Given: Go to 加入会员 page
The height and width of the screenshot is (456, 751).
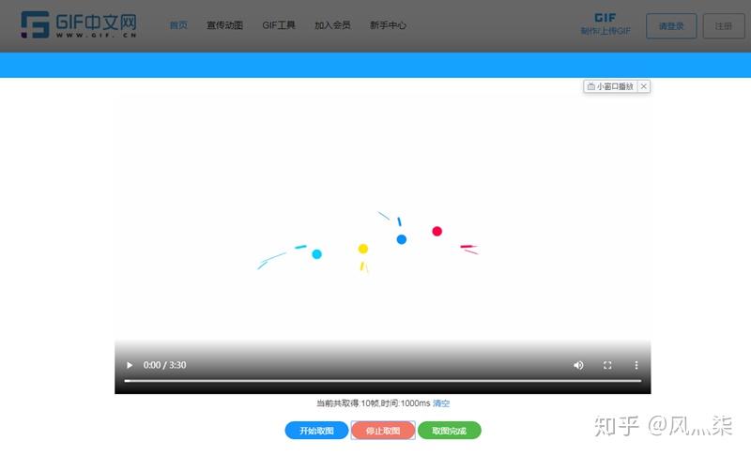Looking at the screenshot, I should (x=332, y=25).
